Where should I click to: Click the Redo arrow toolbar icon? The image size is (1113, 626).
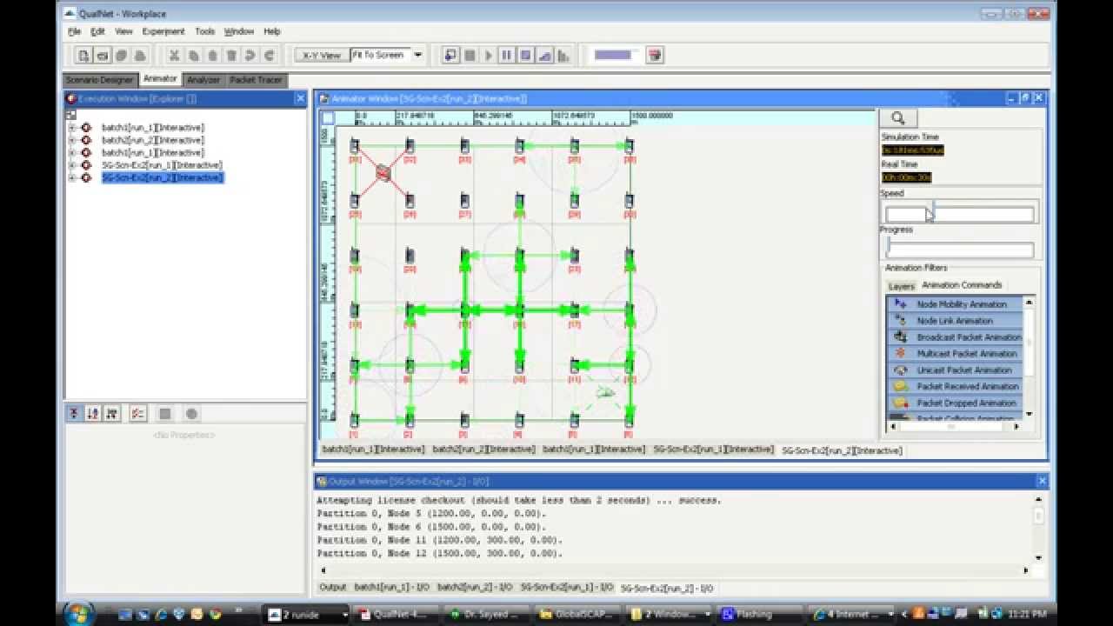270,56
